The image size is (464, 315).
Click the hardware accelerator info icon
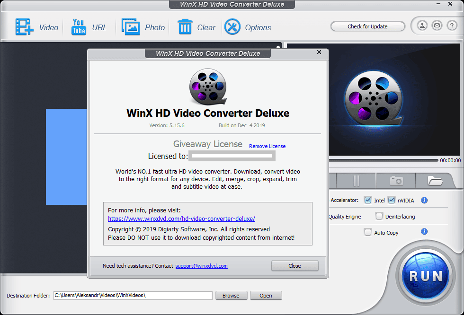pyautogui.click(x=424, y=201)
